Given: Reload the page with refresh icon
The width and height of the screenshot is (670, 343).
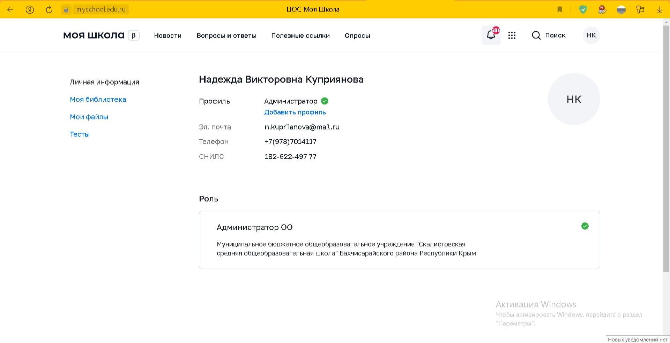Looking at the screenshot, I should pos(49,9).
